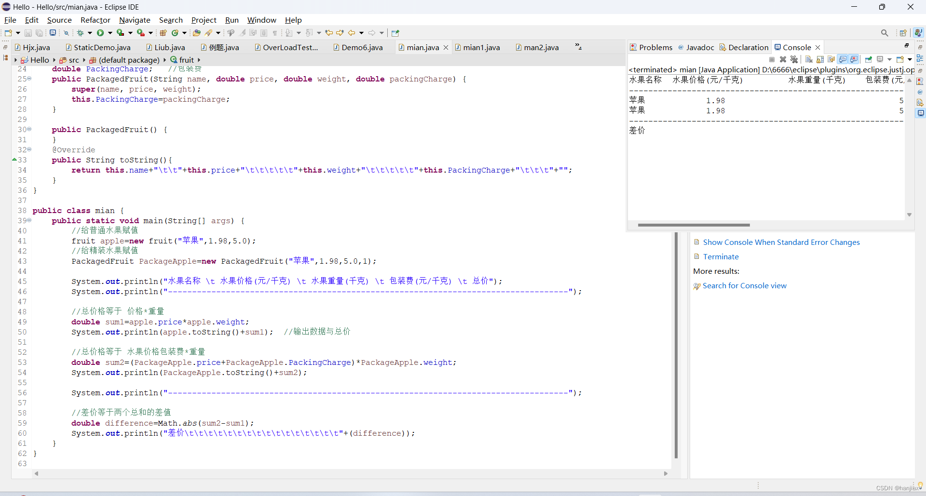Start a Debug session
926x496 pixels.
[81, 32]
